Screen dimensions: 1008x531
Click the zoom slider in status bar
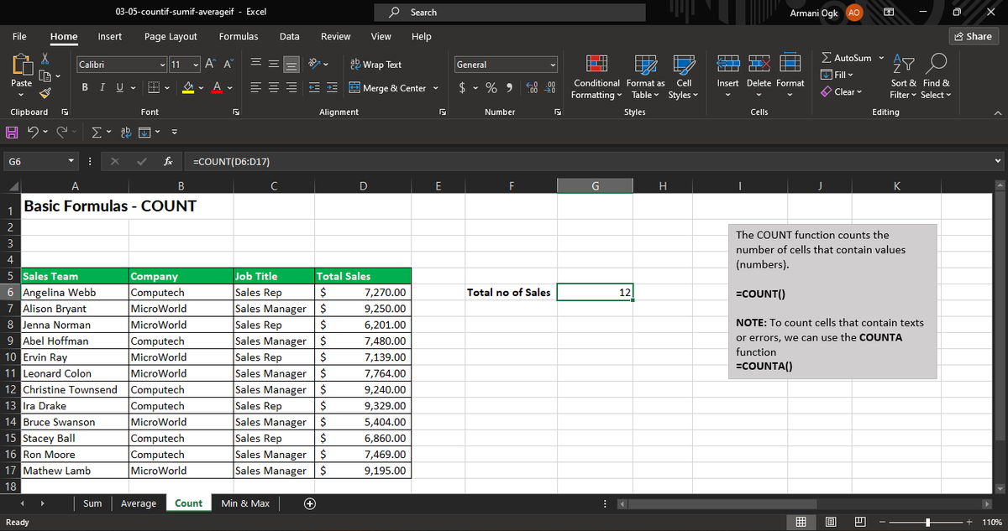pos(927,523)
